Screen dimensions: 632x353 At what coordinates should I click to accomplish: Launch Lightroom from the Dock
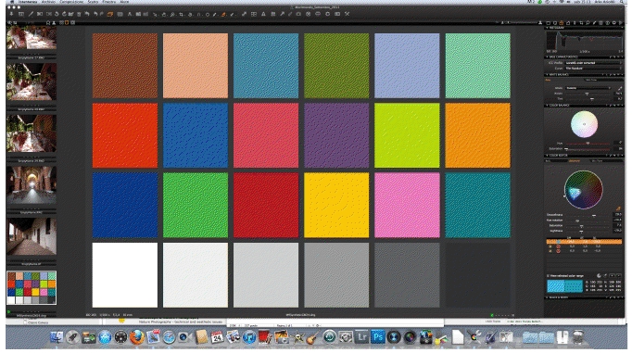click(361, 336)
